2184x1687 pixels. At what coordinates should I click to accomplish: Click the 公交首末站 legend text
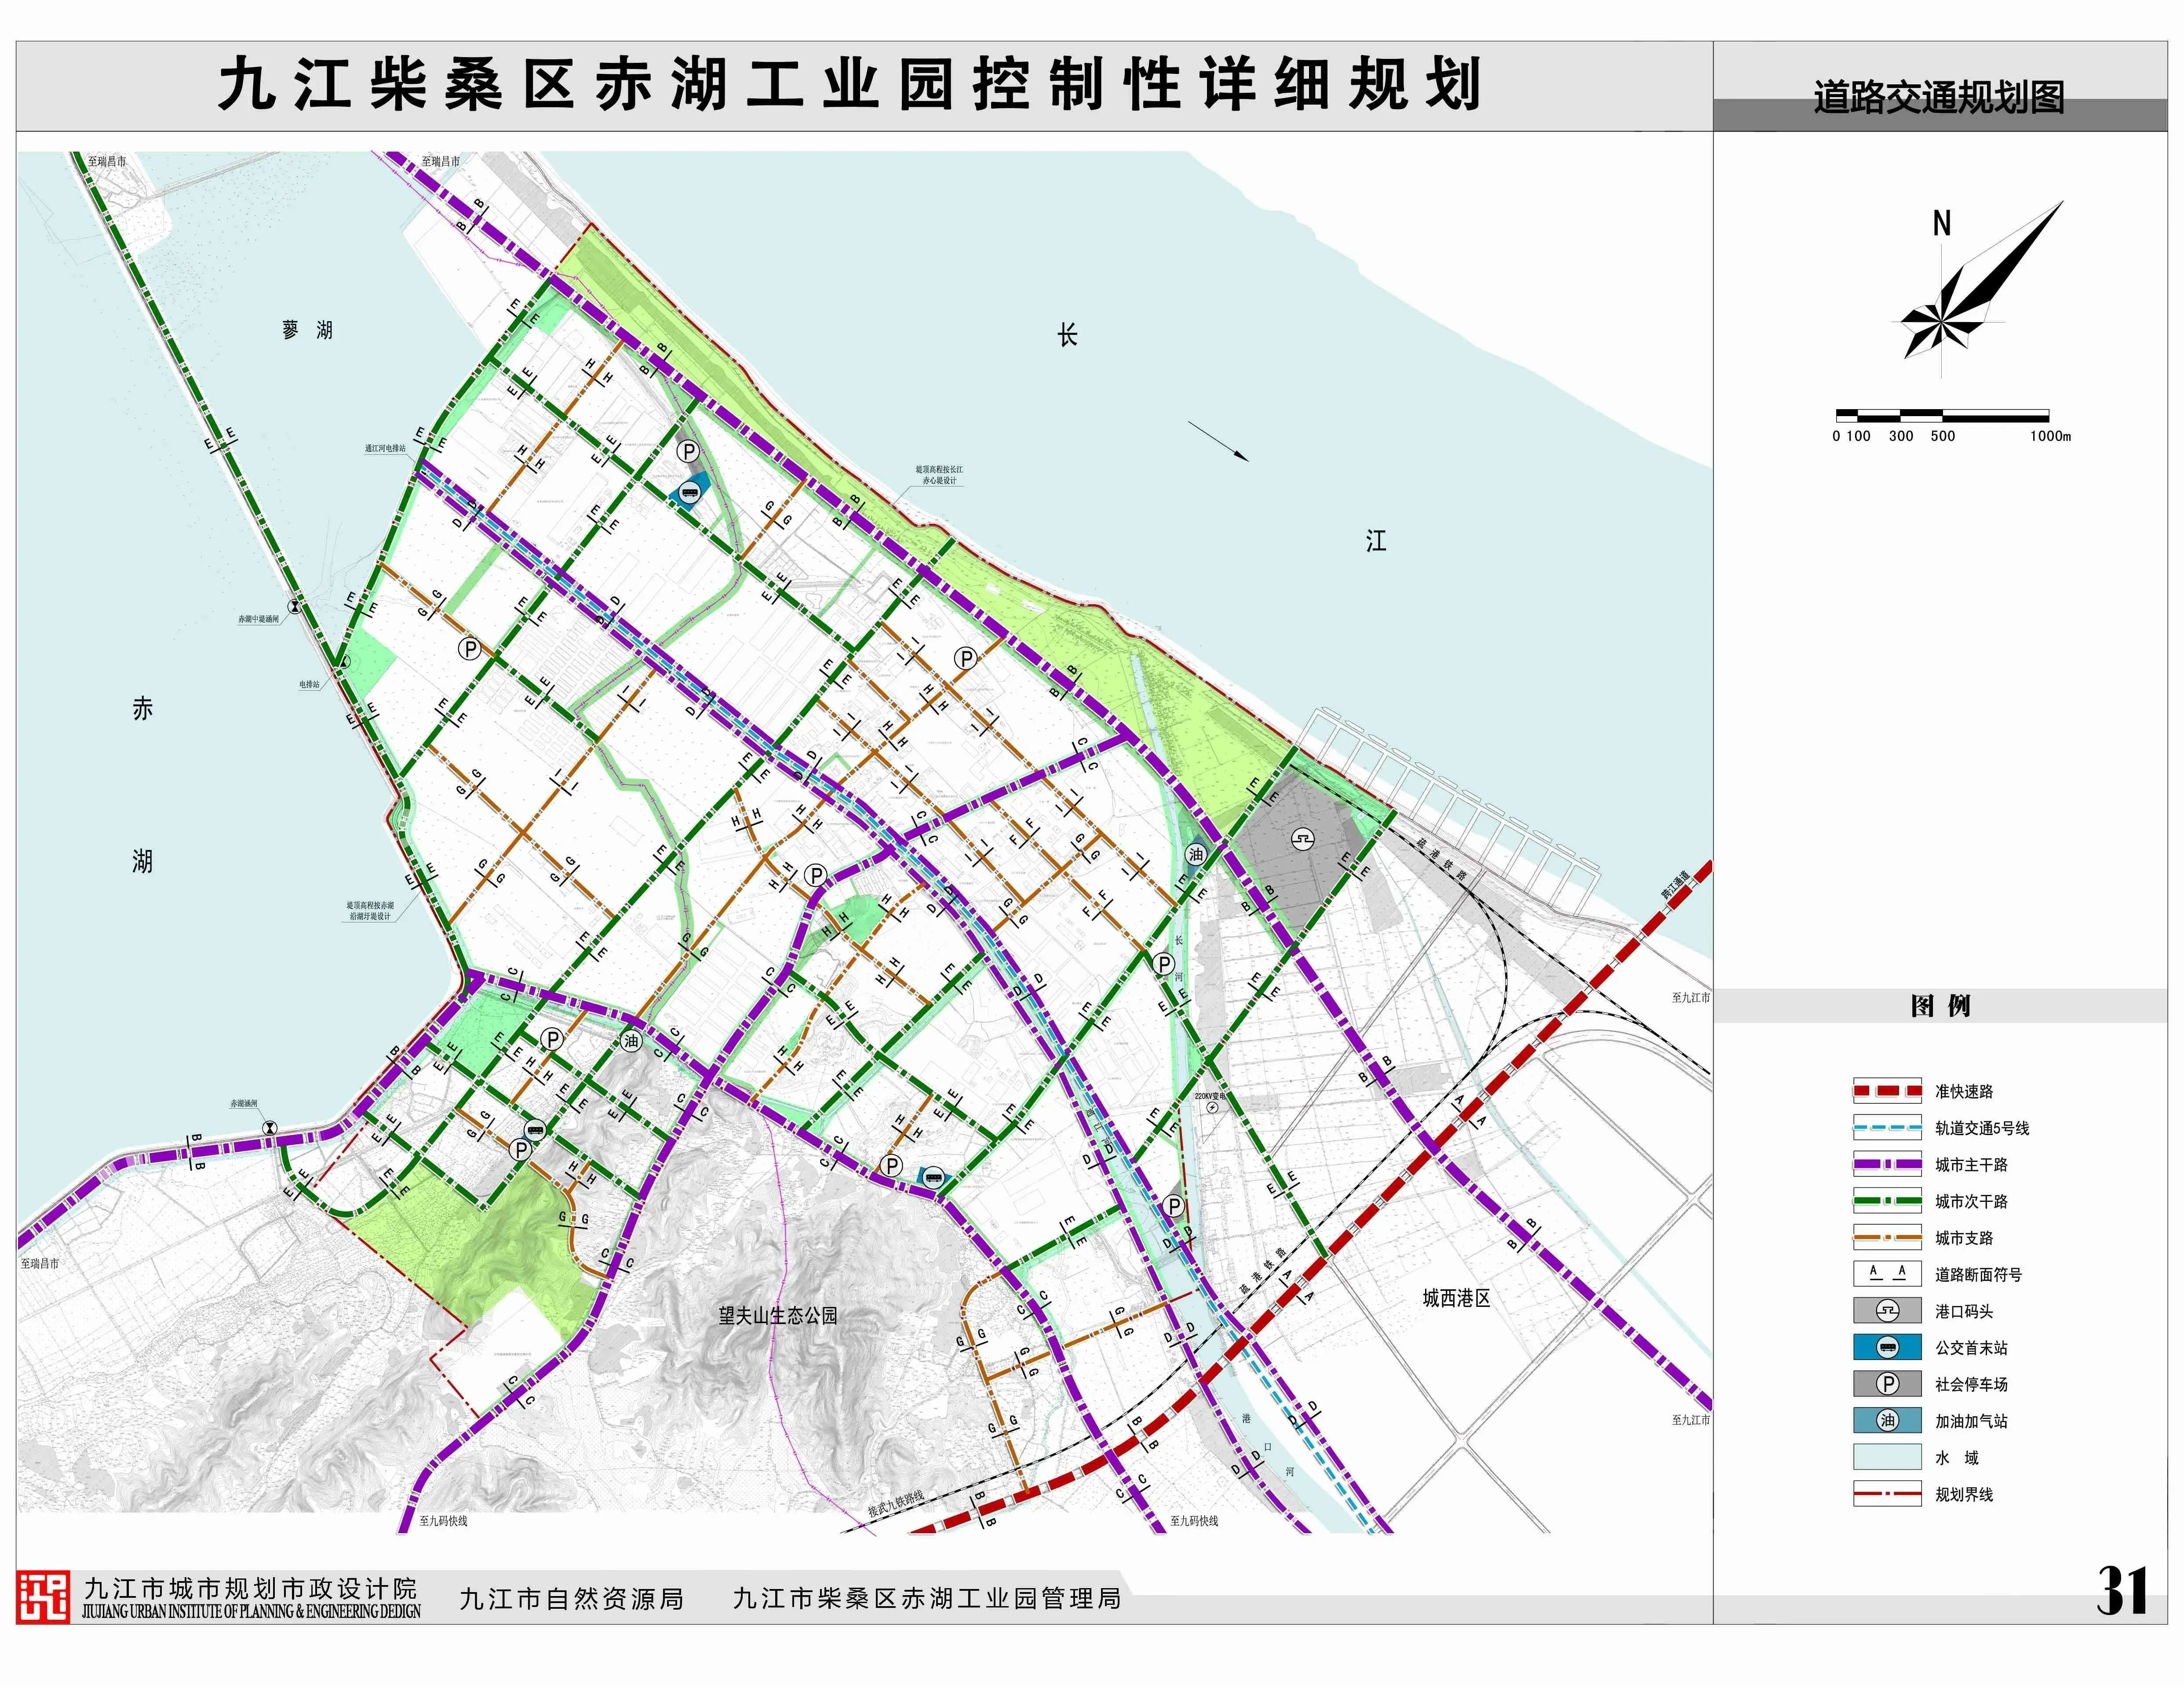pos(1971,1347)
